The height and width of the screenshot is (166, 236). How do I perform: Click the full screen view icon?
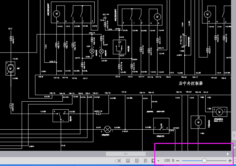tap(119, 161)
